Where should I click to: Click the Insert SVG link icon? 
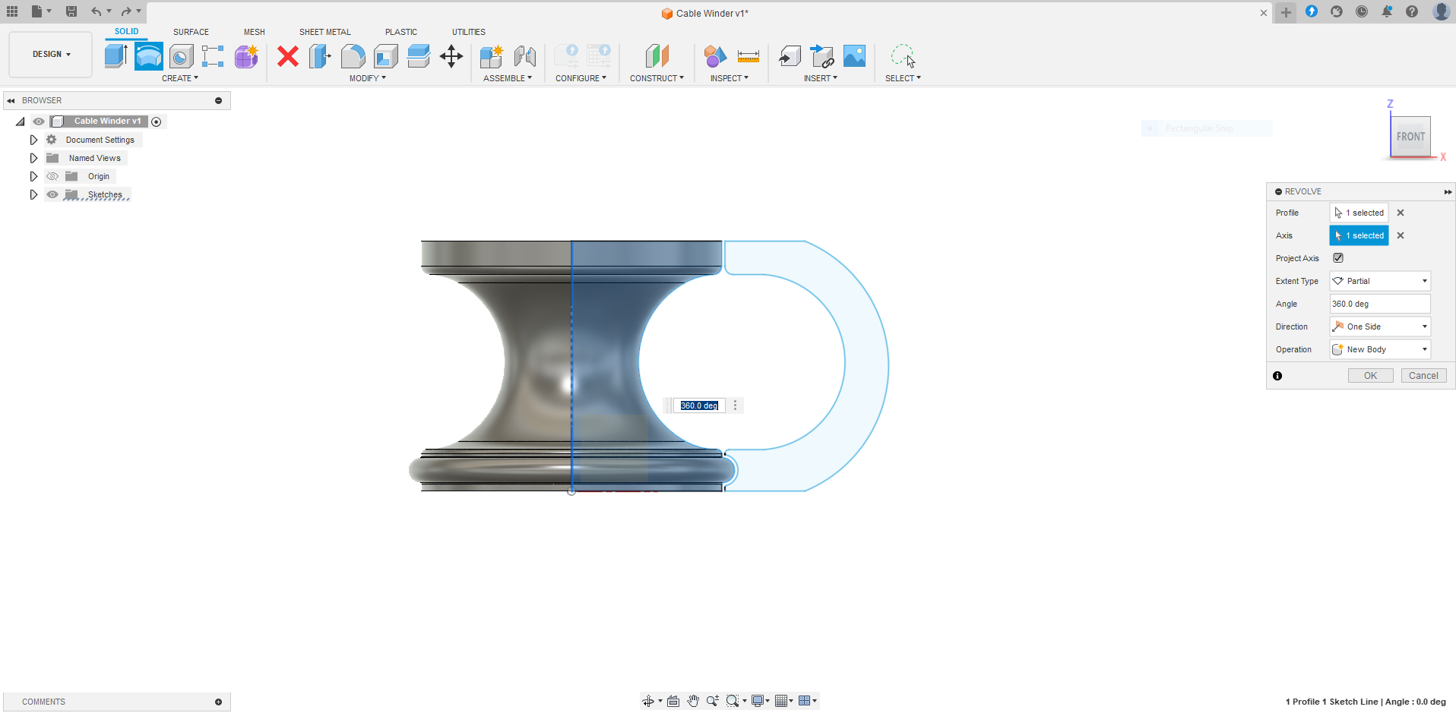click(822, 56)
